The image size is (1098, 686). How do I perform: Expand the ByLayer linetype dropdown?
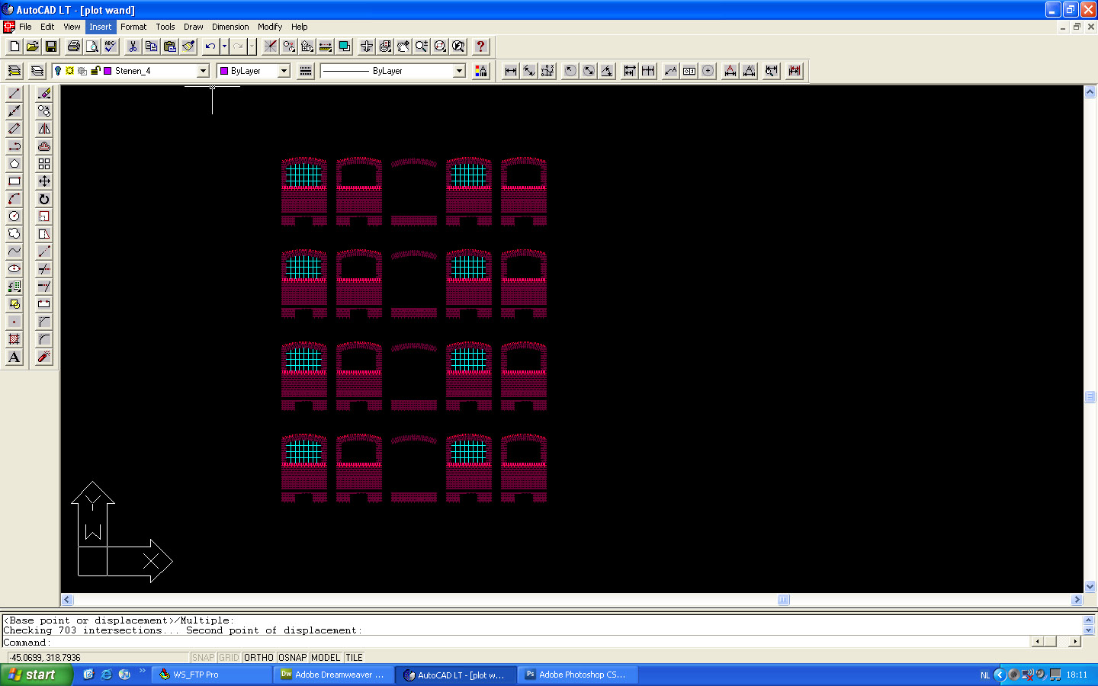click(458, 70)
